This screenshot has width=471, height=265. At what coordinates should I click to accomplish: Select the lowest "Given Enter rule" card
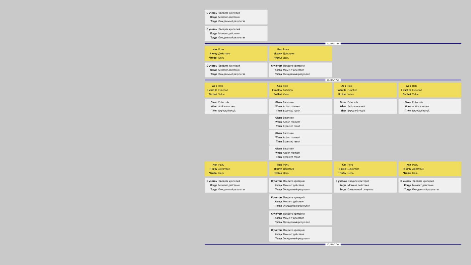(x=301, y=153)
